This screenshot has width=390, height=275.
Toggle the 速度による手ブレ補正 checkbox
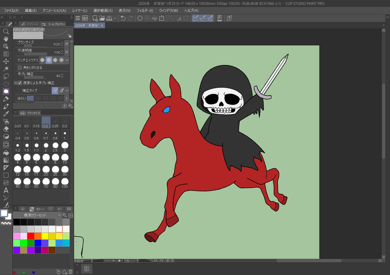[20, 83]
